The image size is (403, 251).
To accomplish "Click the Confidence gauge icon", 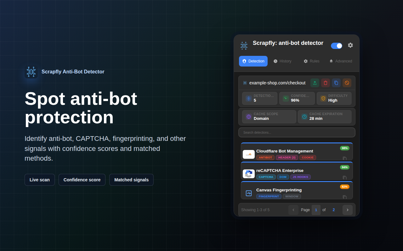I will coord(286,98).
